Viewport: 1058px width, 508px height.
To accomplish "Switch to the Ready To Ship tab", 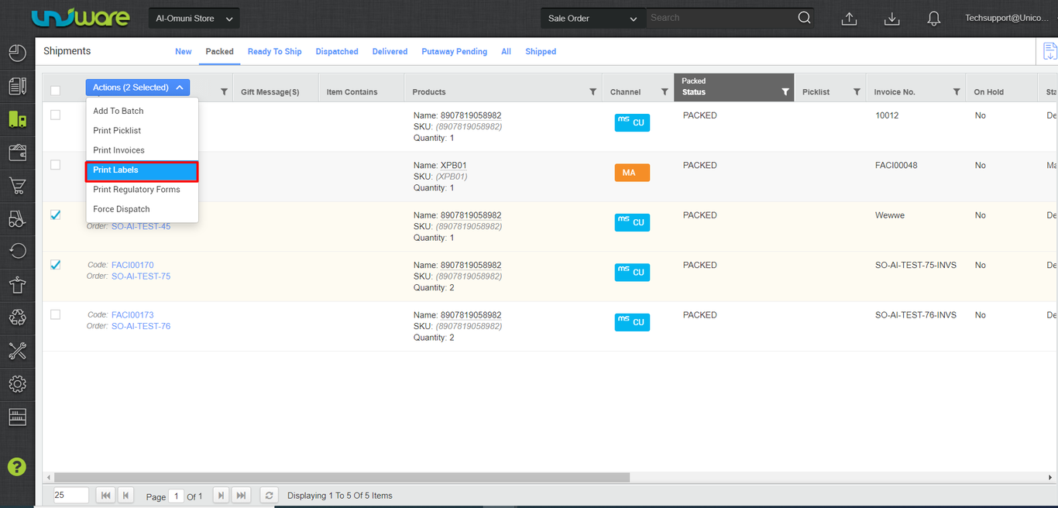I will coord(275,52).
